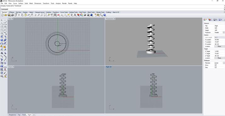Select the Perspective tab at bottom
The width and height of the screenshot is (225, 116).
tap(12, 115)
